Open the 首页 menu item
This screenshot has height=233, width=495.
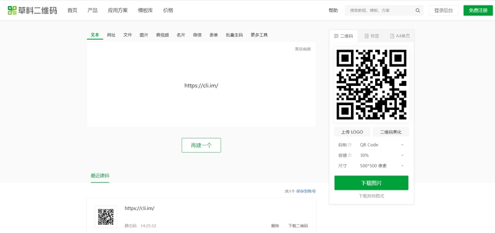point(72,10)
